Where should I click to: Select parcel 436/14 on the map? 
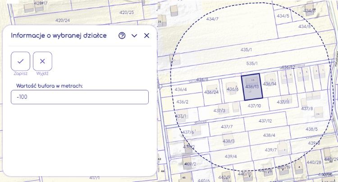269,84
